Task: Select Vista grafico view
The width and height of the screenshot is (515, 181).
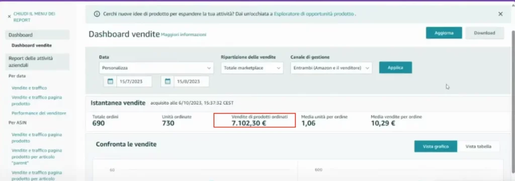Action: click(x=436, y=146)
